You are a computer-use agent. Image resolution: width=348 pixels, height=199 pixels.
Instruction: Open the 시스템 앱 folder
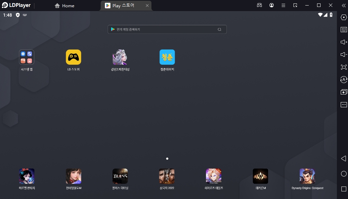[x=26, y=57]
